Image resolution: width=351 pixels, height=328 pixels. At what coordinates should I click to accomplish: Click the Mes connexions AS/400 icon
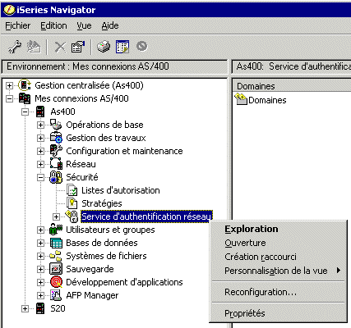pyautogui.click(x=25, y=98)
